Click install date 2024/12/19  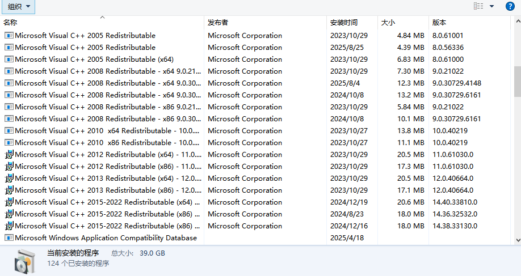pos(349,202)
